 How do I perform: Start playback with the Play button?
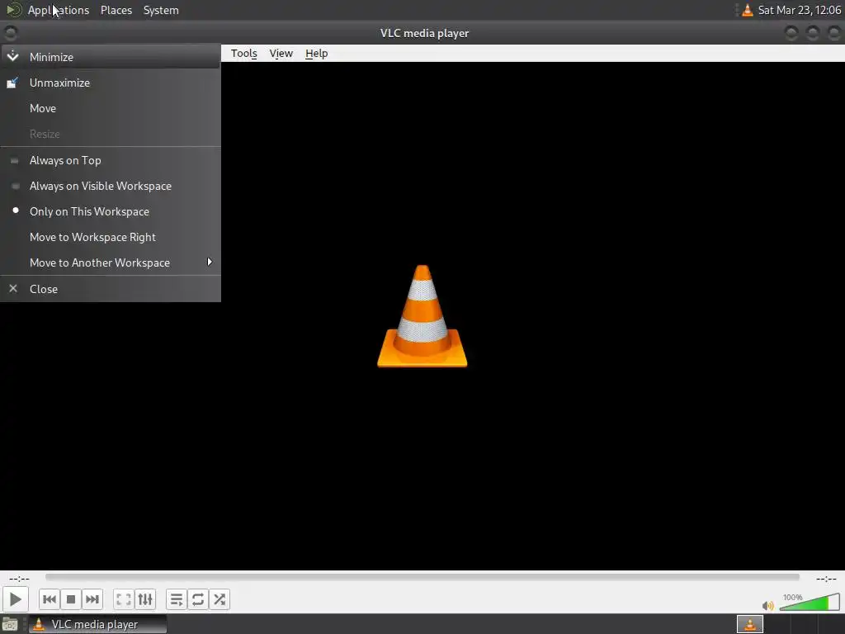(x=15, y=599)
